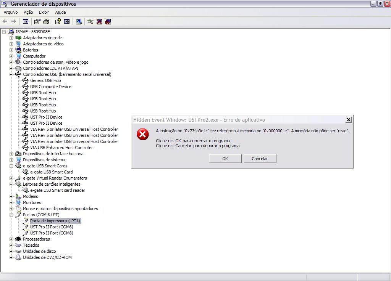Click OK to end USTPro2.exe
This screenshot has height=281, width=391.
(225, 159)
